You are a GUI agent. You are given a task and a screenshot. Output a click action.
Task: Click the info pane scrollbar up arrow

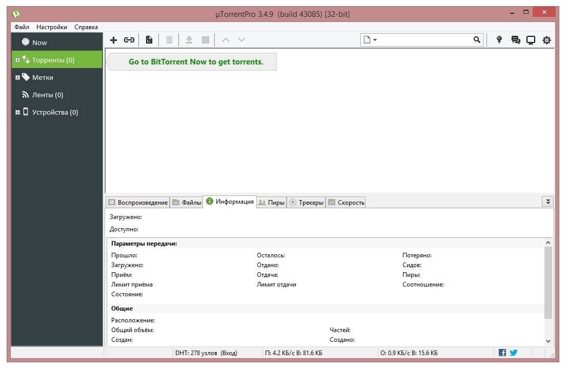pyautogui.click(x=548, y=243)
